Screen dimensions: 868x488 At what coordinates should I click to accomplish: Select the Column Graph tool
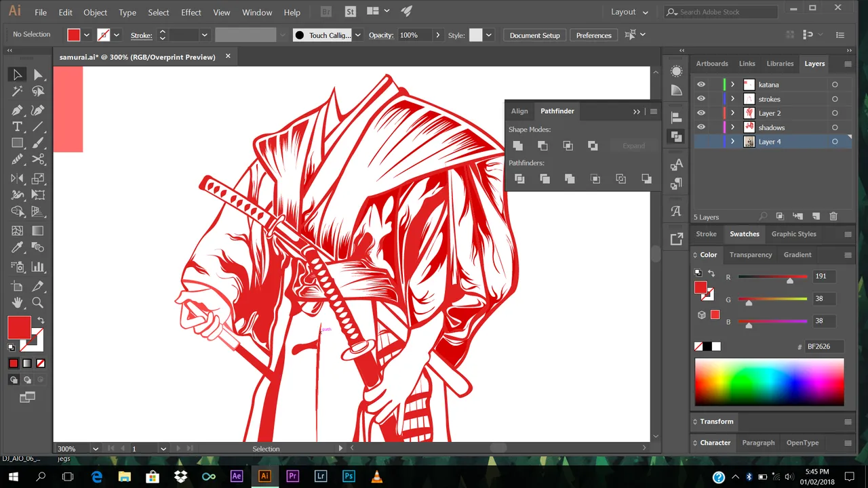point(38,267)
